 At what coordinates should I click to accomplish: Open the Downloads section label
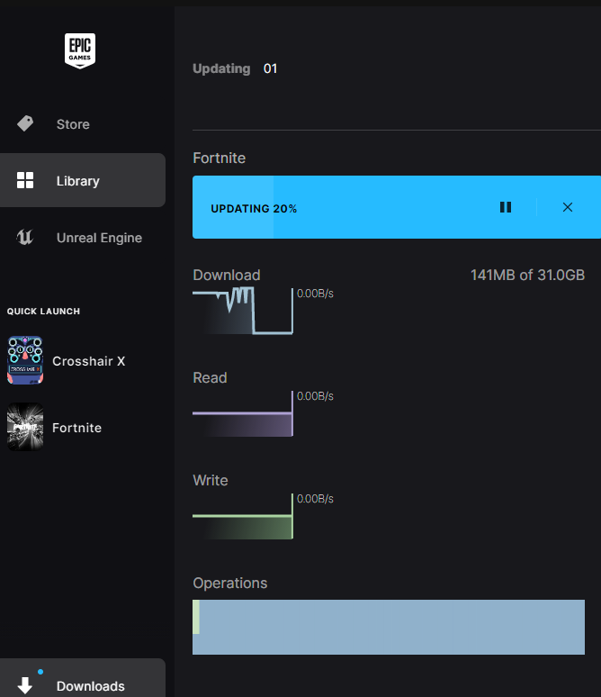coord(91,686)
